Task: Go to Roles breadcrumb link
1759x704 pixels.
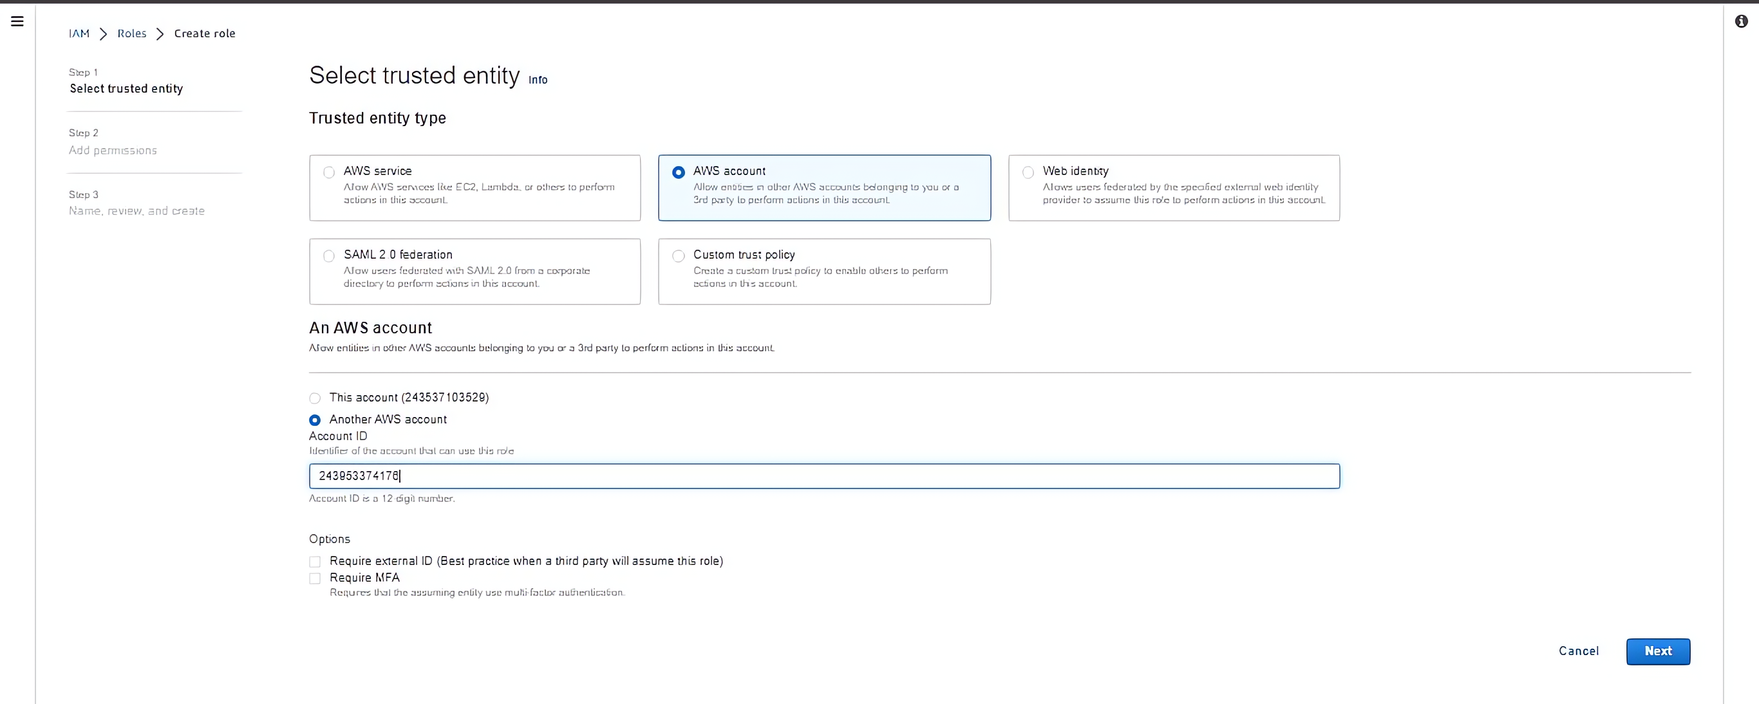Action: tap(132, 33)
